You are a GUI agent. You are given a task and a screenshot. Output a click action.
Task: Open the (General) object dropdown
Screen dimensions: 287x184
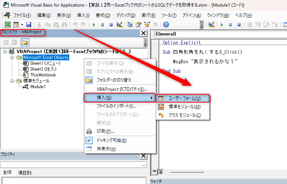[x=221, y=34]
